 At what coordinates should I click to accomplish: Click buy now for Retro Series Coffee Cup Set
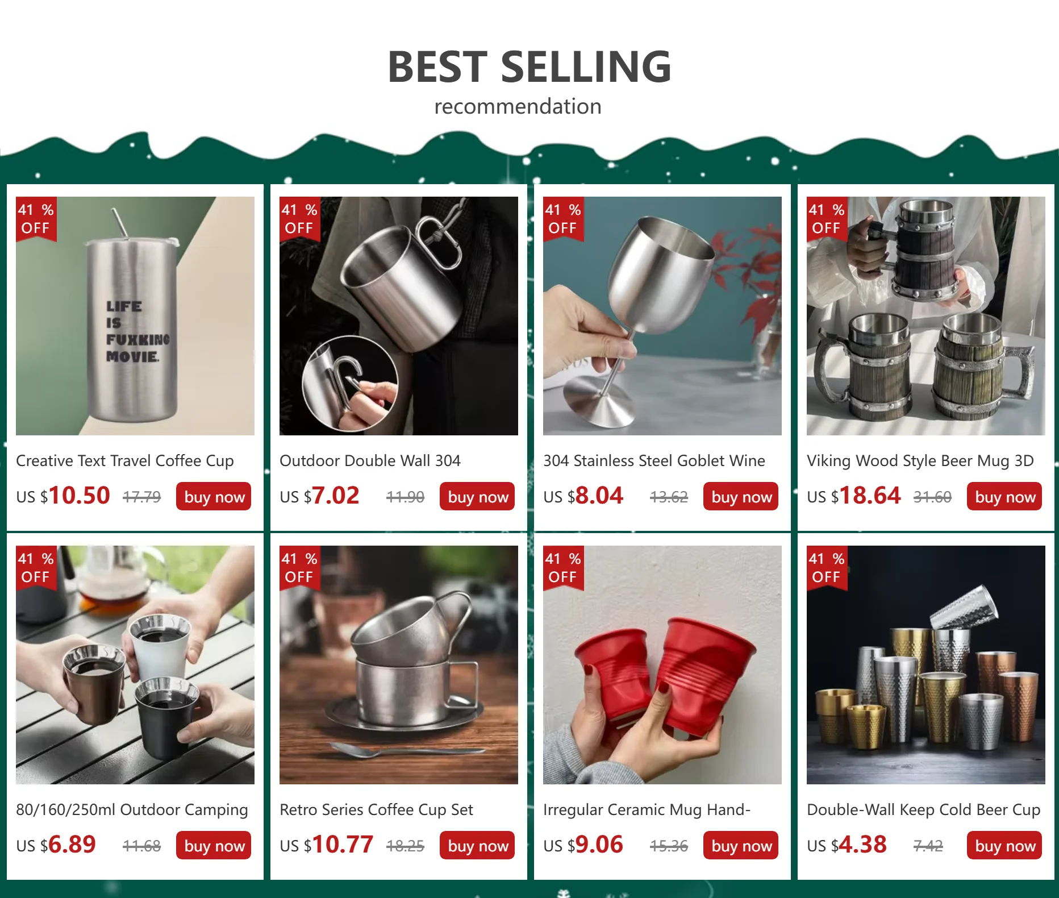point(477,845)
